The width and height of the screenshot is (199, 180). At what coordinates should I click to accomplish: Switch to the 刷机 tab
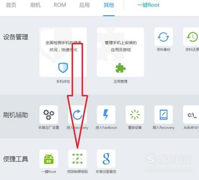tap(35, 5)
